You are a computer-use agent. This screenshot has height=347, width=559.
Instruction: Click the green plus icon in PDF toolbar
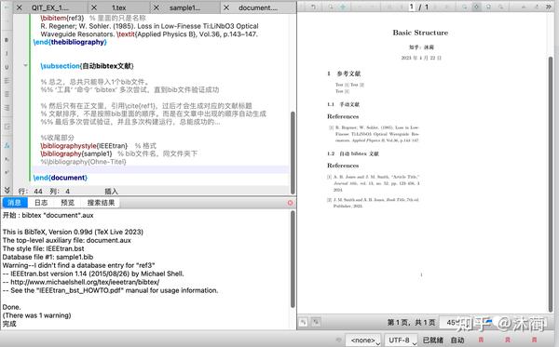click(x=343, y=7)
